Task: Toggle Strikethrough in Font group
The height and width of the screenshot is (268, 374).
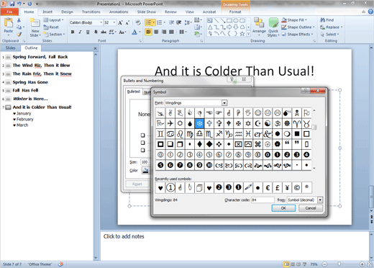Action: [104, 32]
